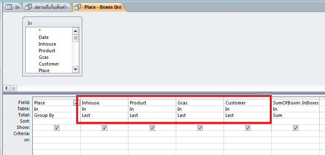Click the Criteria cell under Customer column

coord(248,134)
